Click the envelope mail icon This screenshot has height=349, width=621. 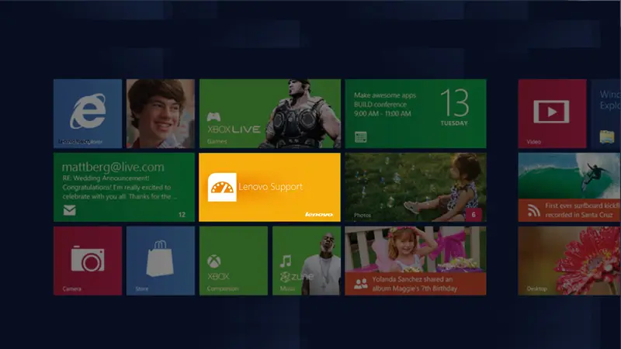(70, 210)
